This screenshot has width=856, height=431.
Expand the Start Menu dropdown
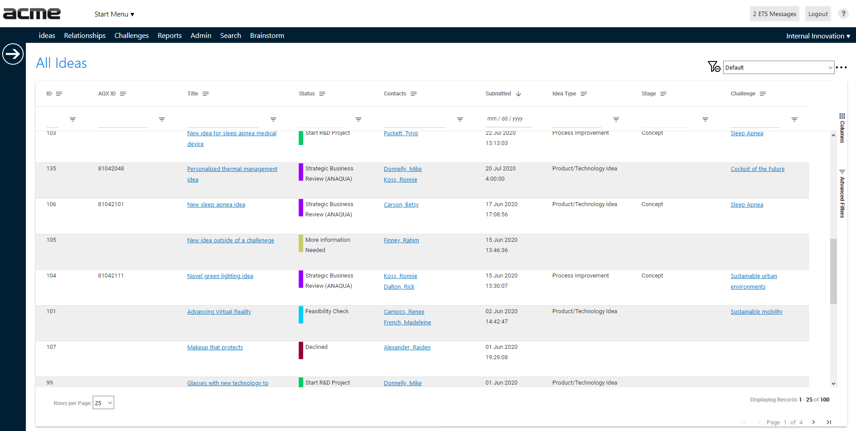click(114, 14)
